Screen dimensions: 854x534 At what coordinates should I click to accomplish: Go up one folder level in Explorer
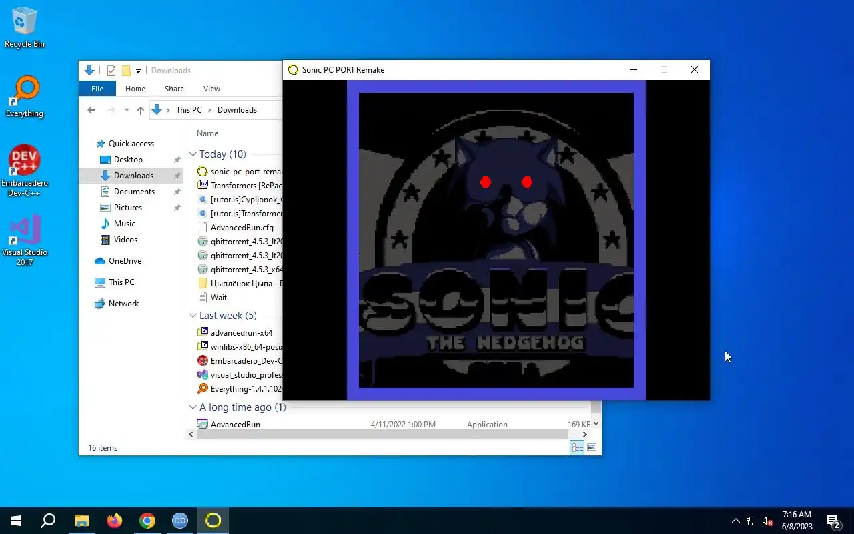[140, 110]
